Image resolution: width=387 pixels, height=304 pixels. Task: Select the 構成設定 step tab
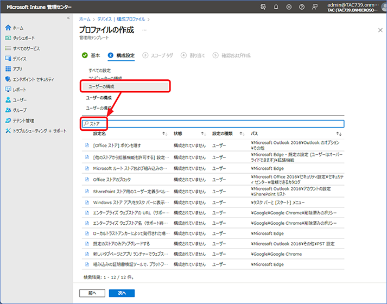click(x=121, y=55)
